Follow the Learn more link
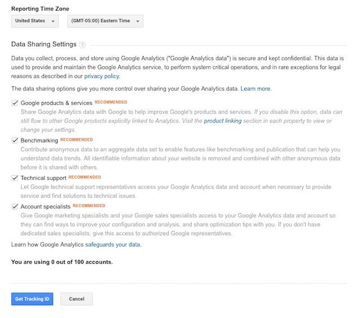The width and height of the screenshot is (361, 318). (256, 89)
